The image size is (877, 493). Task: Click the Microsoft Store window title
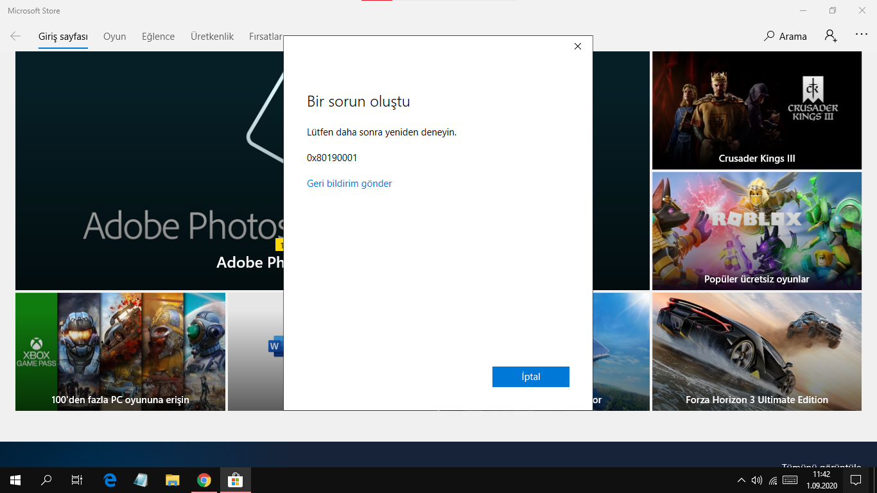click(x=34, y=11)
